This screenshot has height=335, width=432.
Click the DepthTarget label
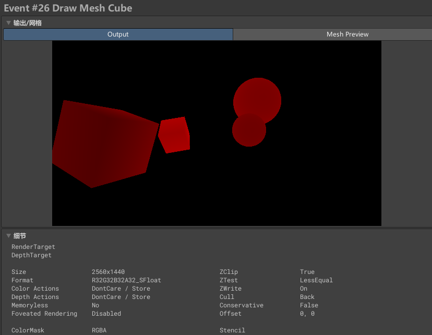click(31, 255)
